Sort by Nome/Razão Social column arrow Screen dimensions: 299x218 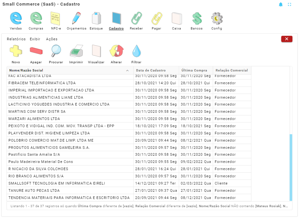tap(127, 70)
